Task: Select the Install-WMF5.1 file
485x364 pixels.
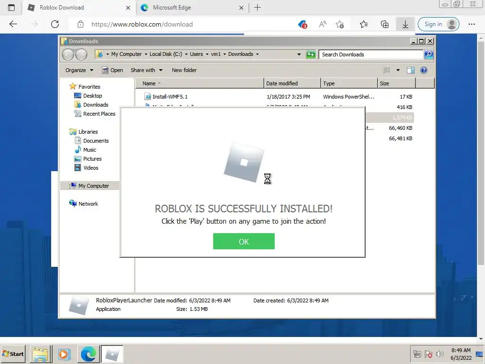Action: (x=170, y=97)
